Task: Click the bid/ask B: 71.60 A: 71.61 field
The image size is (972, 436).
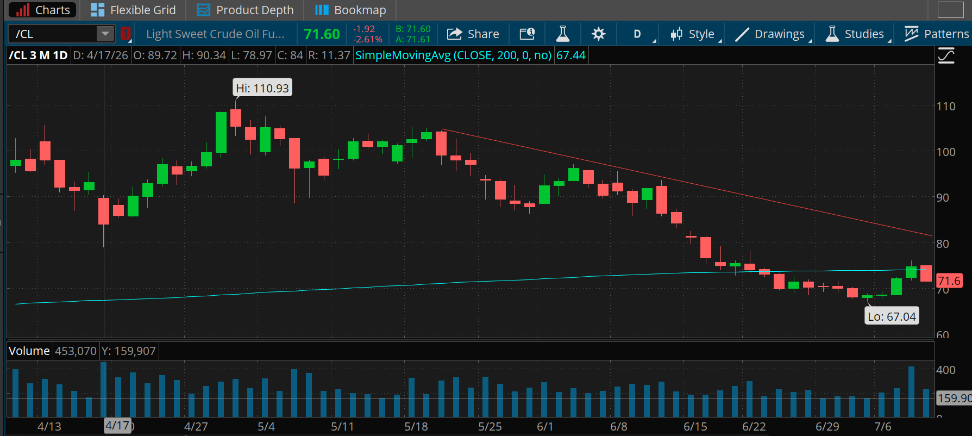Action: (x=413, y=34)
